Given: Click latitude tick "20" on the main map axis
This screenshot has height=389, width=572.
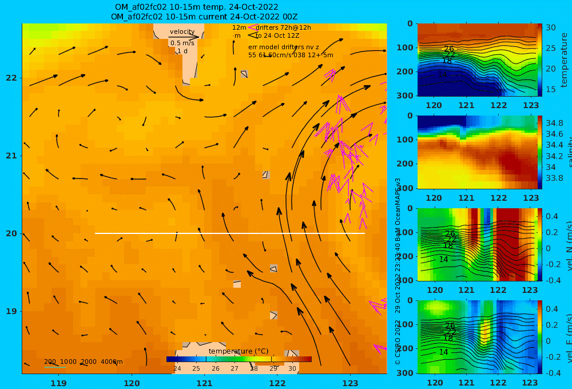Looking at the screenshot, I should click(11, 233).
